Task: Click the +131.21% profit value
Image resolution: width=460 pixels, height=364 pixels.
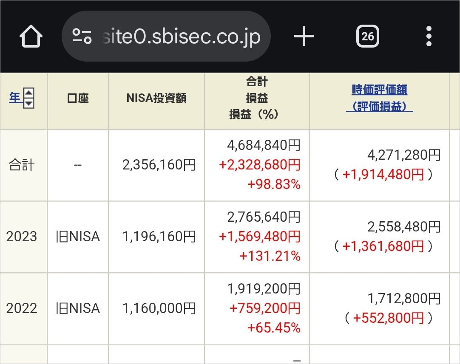Action: pos(270,256)
